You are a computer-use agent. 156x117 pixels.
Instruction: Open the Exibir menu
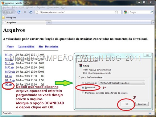(22, 7)
